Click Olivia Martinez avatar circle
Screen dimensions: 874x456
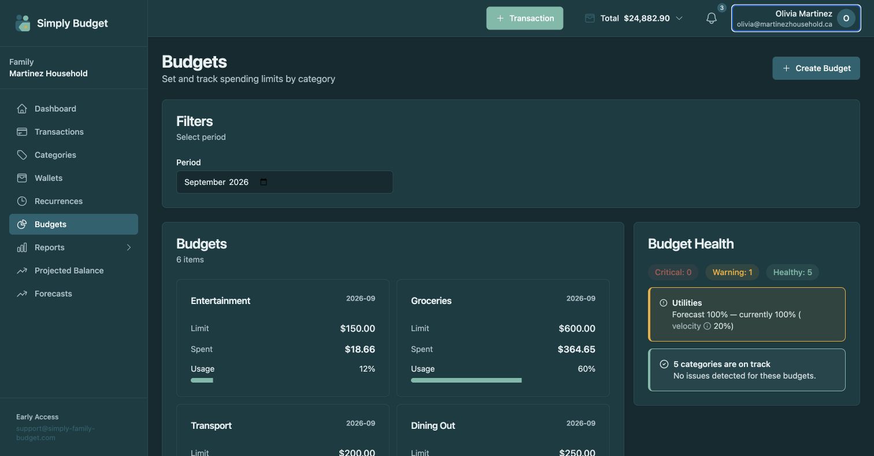pos(846,18)
